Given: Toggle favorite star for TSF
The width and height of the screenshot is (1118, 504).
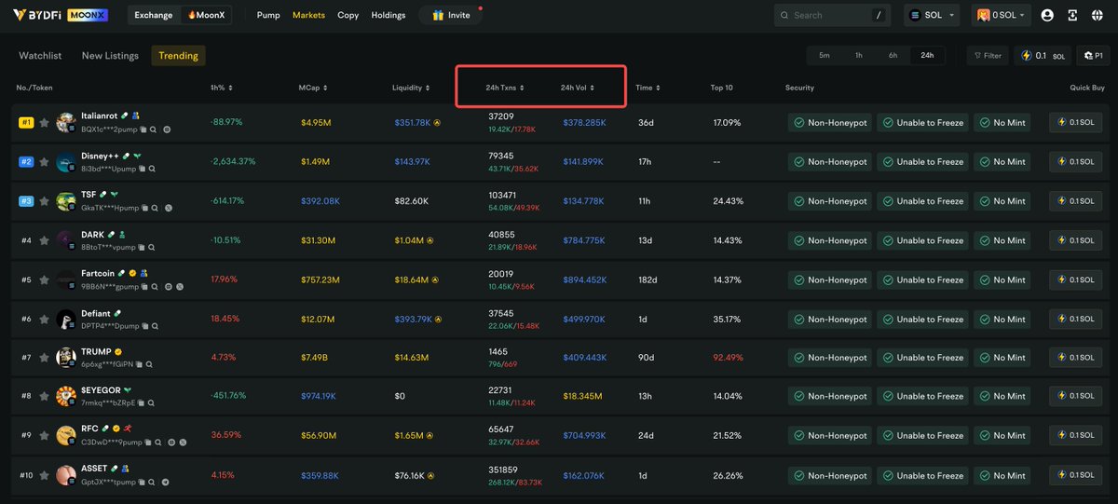Looking at the screenshot, I should pyautogui.click(x=44, y=201).
